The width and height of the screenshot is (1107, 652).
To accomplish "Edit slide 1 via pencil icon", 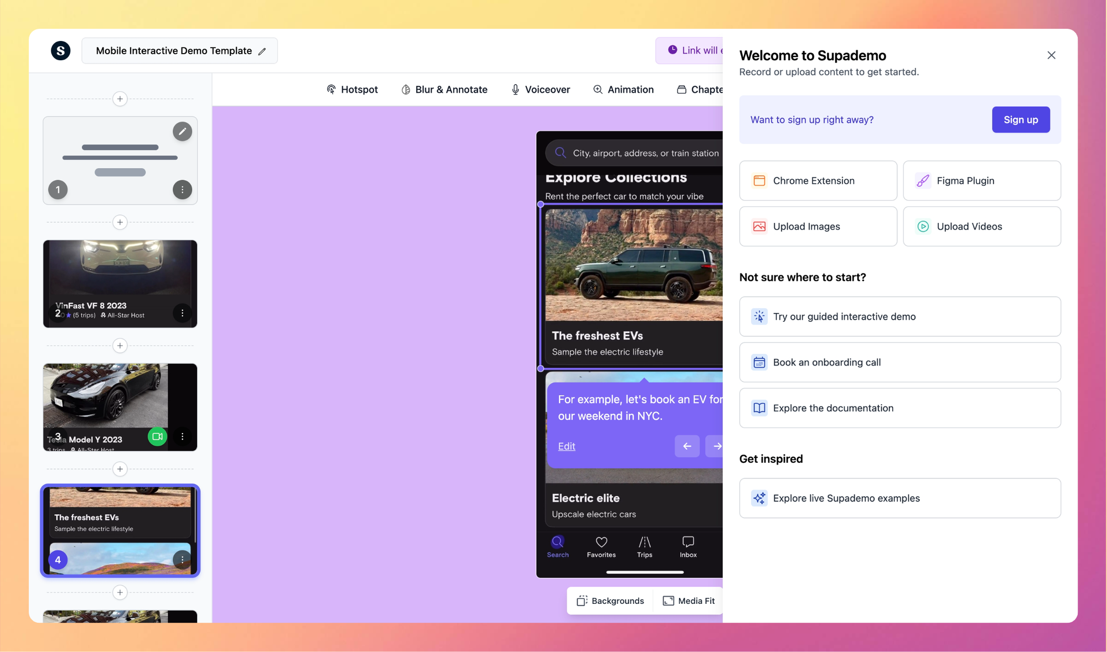I will click(x=182, y=132).
